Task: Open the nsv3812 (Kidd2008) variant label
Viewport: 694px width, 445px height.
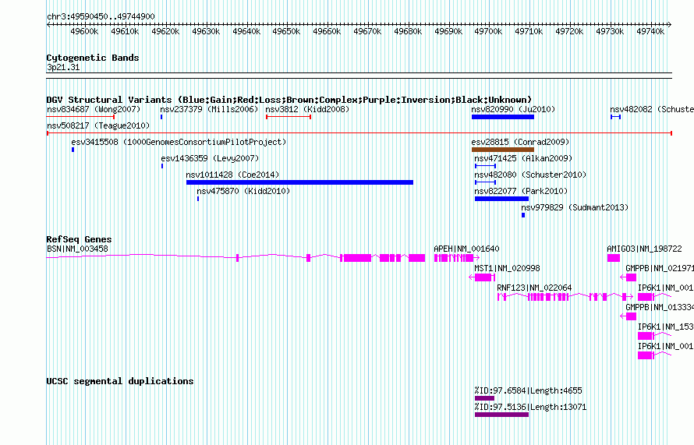Action: 307,109
